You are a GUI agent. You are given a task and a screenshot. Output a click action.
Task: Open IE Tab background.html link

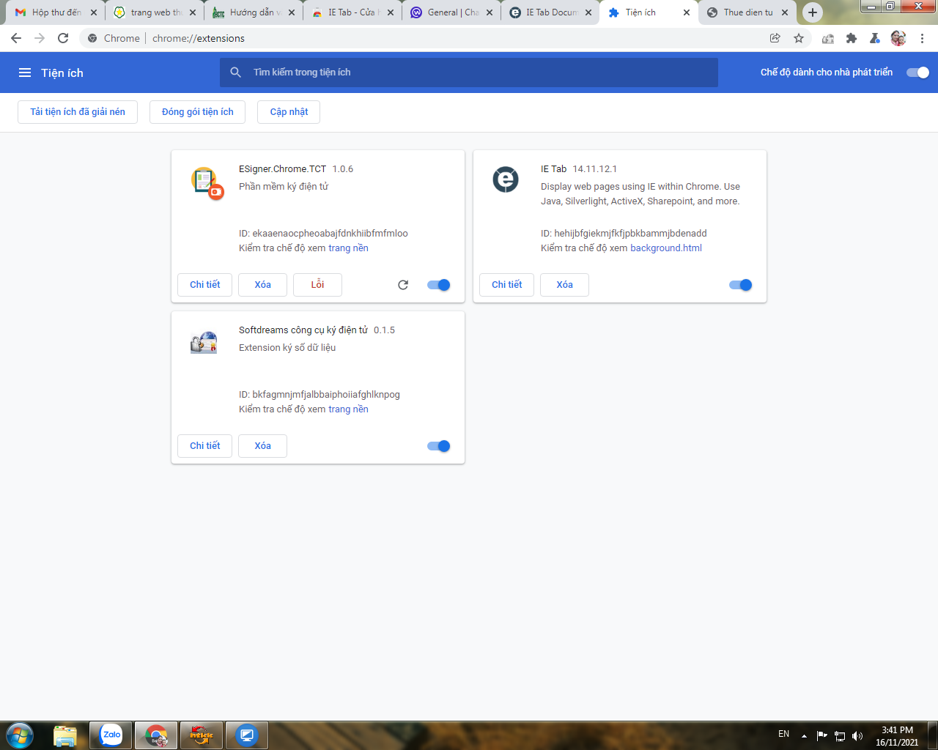tap(666, 248)
